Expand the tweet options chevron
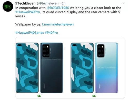Viewport: 128px width, 100px height. point(124,3)
